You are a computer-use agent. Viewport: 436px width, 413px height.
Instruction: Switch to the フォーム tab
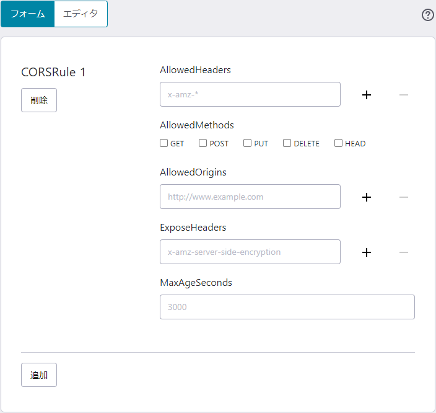click(x=28, y=14)
